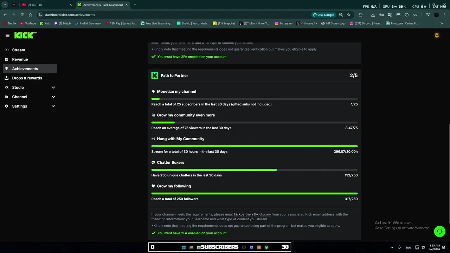
Task: Show hidden system tray icons
Action: tap(392, 247)
